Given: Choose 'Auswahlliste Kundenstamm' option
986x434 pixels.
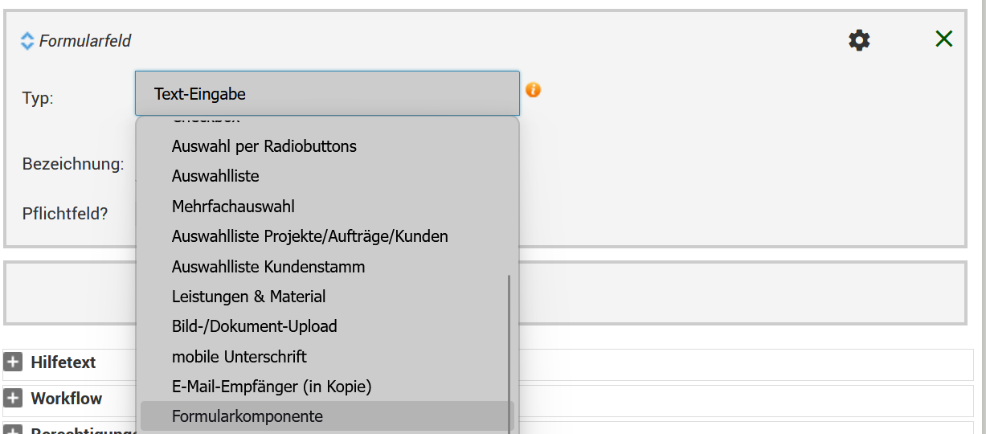Looking at the screenshot, I should click(268, 266).
